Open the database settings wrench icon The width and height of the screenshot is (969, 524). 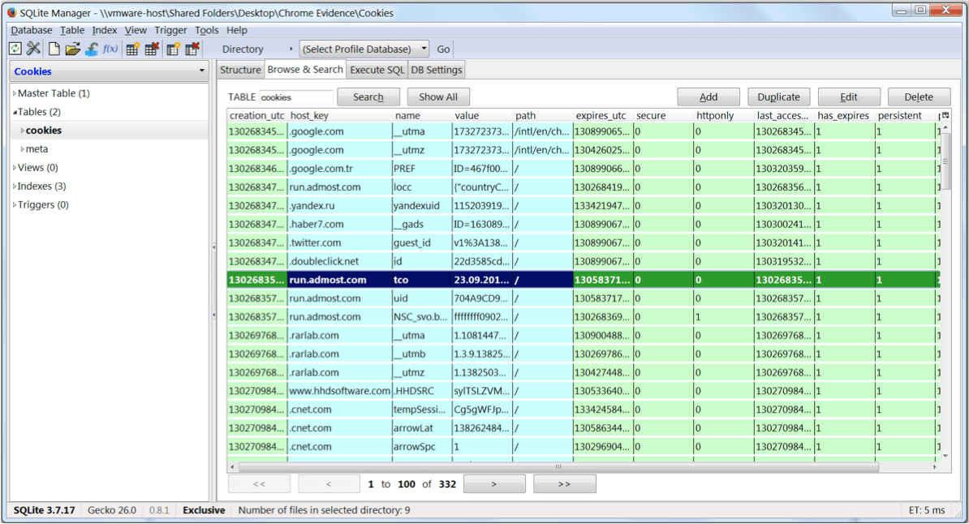tap(32, 48)
